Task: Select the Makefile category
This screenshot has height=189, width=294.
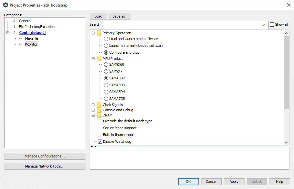Action: [x=31, y=38]
